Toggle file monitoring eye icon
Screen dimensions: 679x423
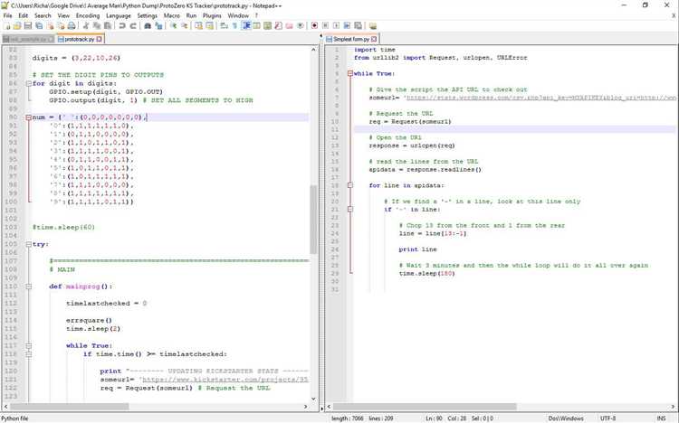click(x=300, y=26)
